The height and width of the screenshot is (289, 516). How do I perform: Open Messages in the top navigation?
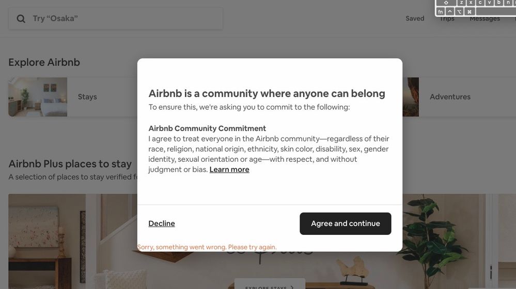click(x=484, y=19)
